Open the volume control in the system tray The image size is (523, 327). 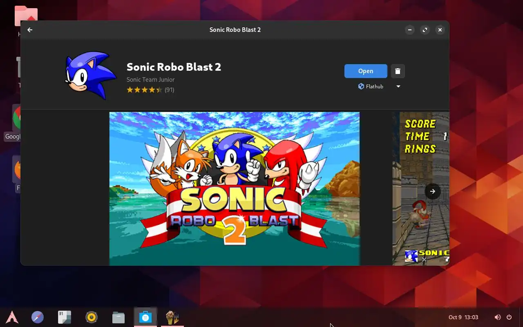[497, 317]
